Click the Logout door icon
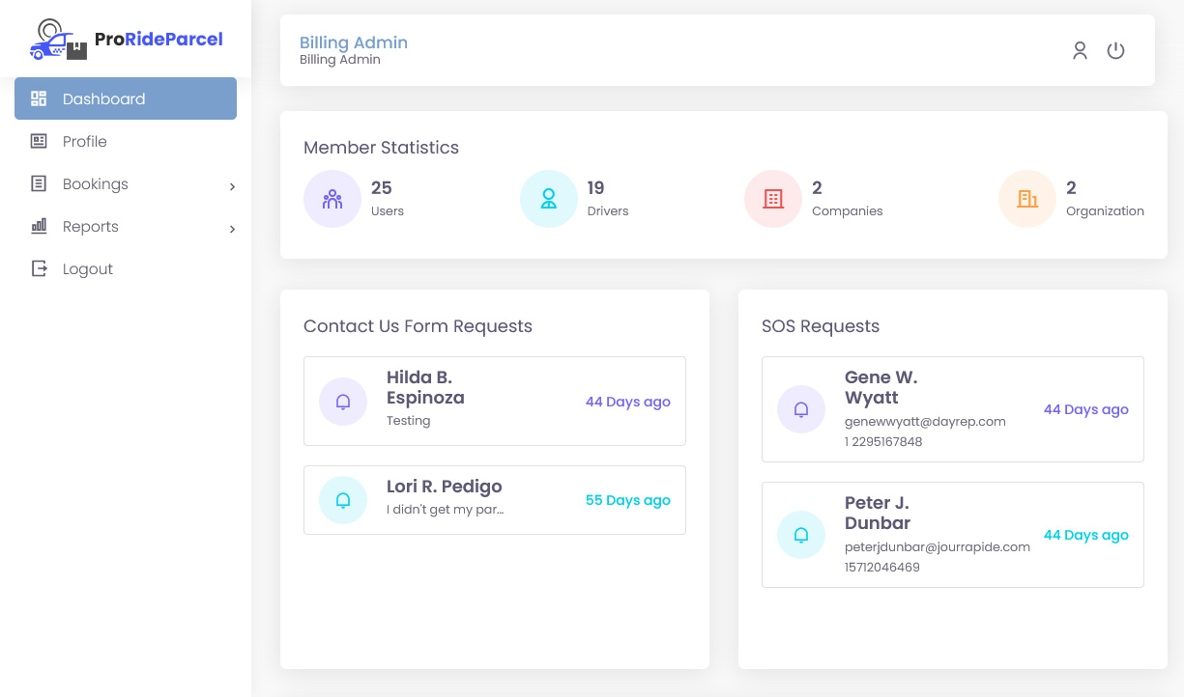This screenshot has height=697, width=1184. pos(39,268)
